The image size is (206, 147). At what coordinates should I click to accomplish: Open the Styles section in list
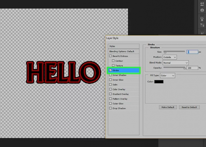click(x=123, y=46)
